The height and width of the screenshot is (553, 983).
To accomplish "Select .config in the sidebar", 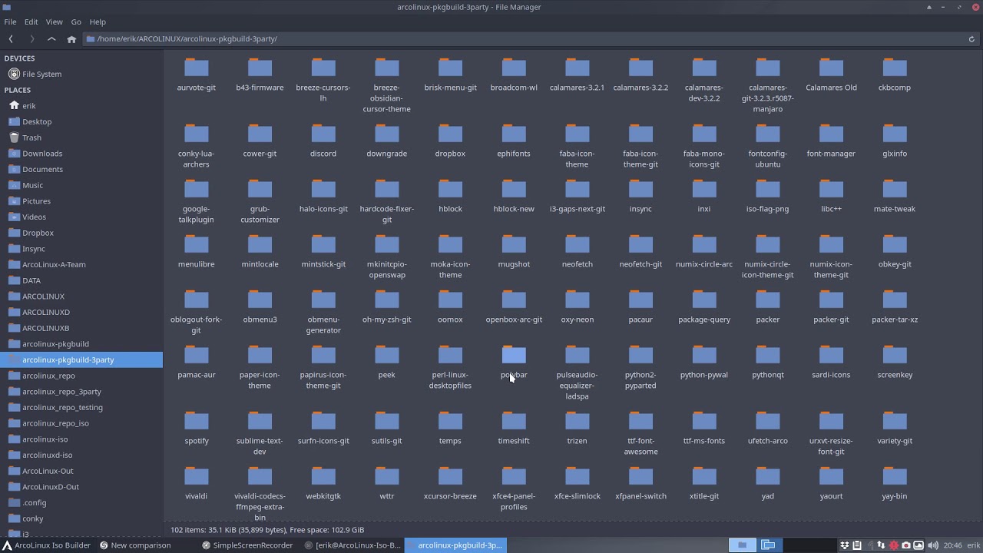I will 81,502.
